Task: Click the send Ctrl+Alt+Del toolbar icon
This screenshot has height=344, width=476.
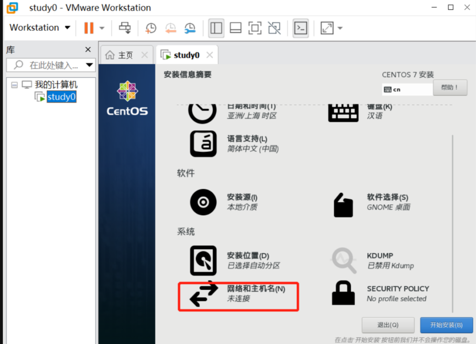Action: 124,28
